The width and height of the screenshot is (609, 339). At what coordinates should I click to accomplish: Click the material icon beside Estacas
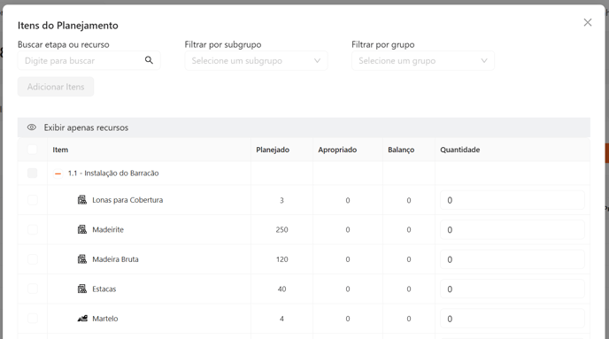click(82, 289)
